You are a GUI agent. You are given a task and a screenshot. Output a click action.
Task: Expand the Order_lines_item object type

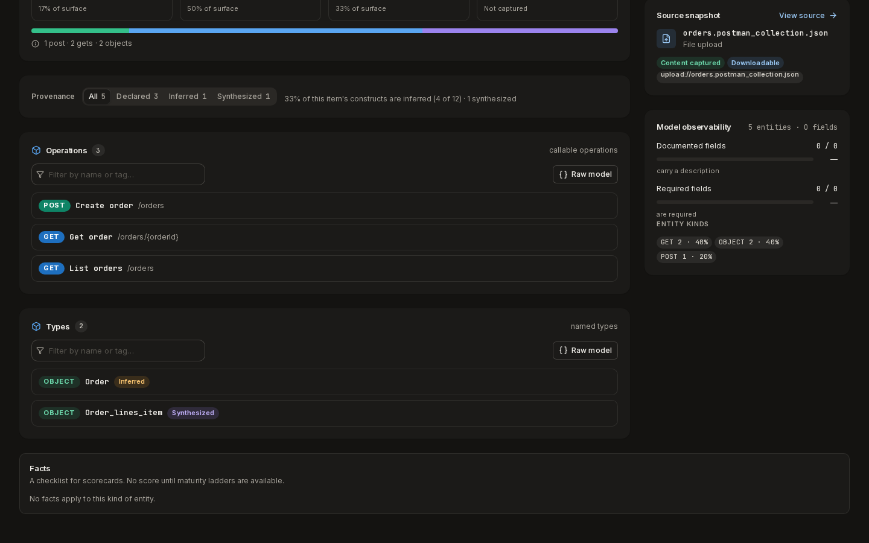click(325, 413)
